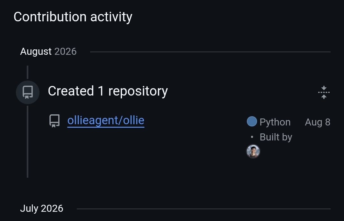Select the Python language label
Screen dimensions: 344x221
tap(275, 122)
